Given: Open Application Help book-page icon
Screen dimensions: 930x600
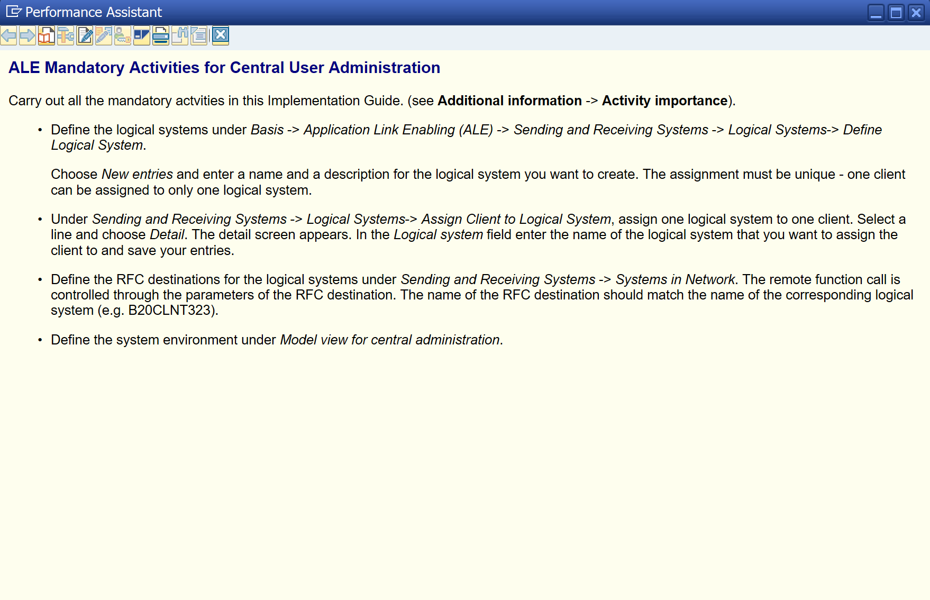Looking at the screenshot, I should tap(47, 35).
